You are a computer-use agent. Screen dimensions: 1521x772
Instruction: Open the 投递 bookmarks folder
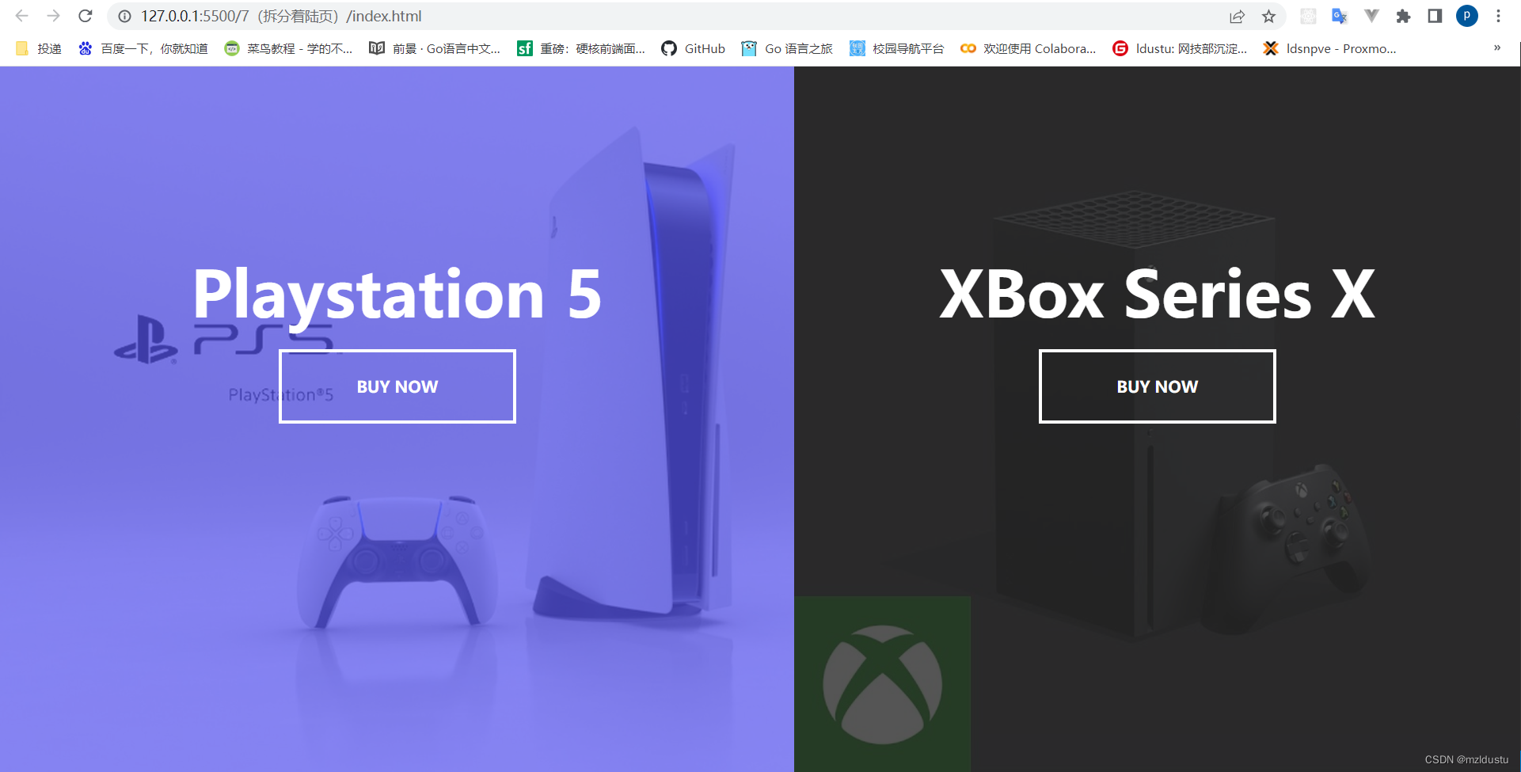pyautogui.click(x=39, y=48)
